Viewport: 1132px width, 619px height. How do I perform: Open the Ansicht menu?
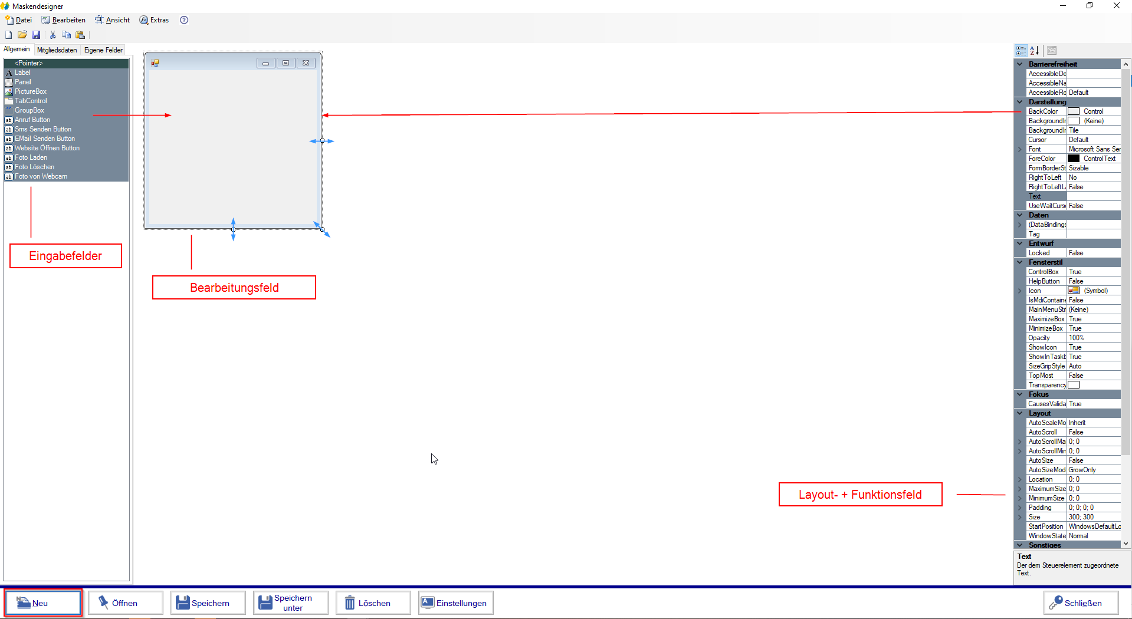[113, 20]
